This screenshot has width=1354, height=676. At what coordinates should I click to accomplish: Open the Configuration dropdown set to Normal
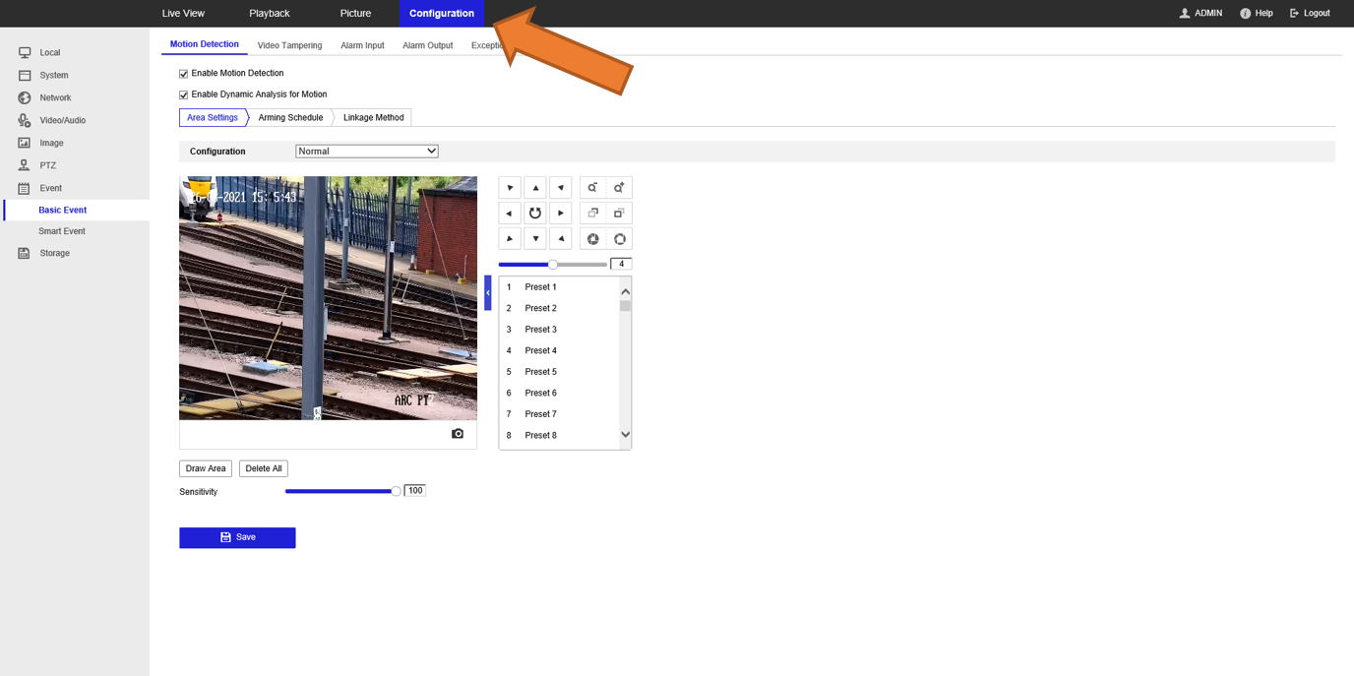coord(366,151)
